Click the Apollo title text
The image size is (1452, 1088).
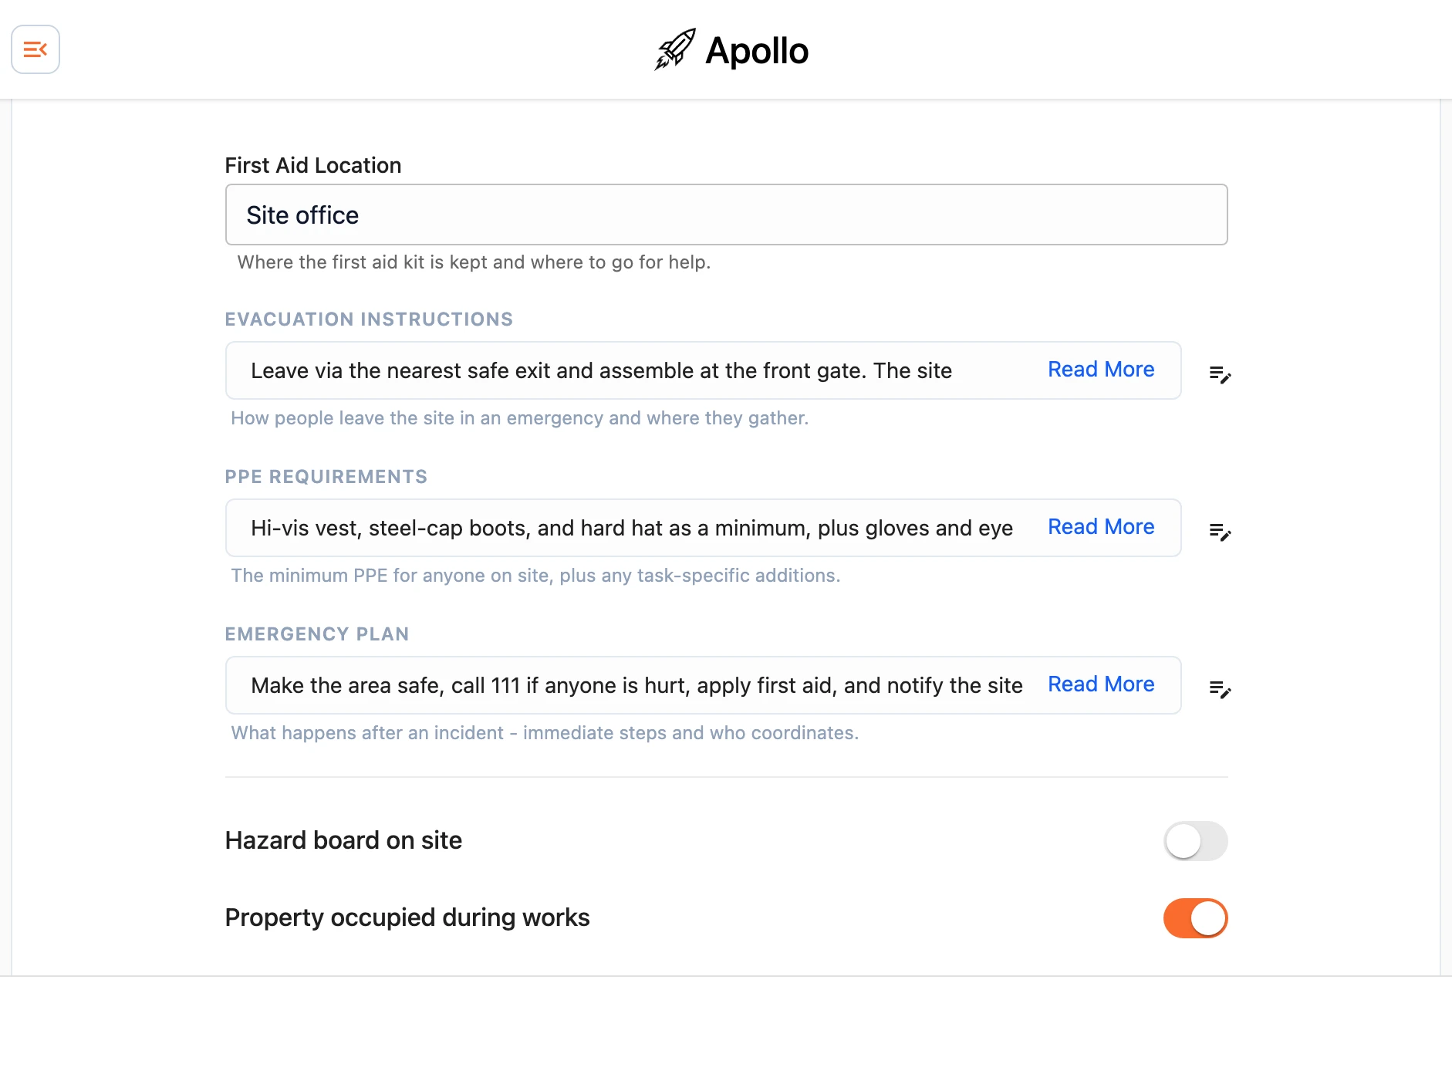point(757,51)
